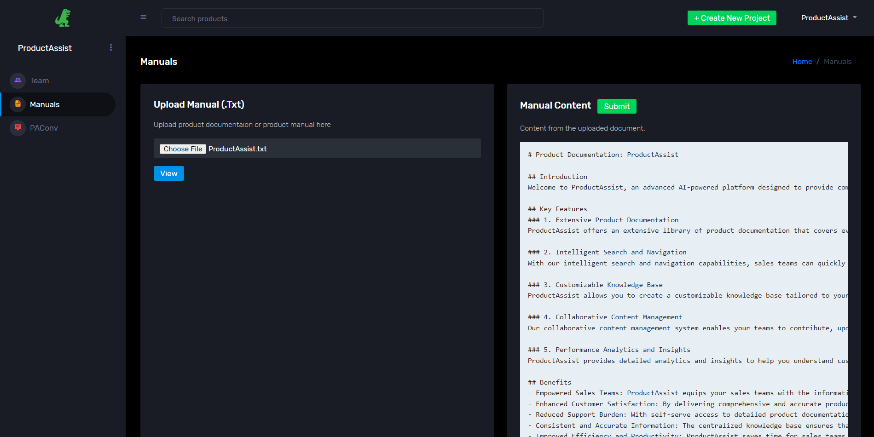Click the '### 5. Performance Analytics and Insights' line

tap(609, 350)
